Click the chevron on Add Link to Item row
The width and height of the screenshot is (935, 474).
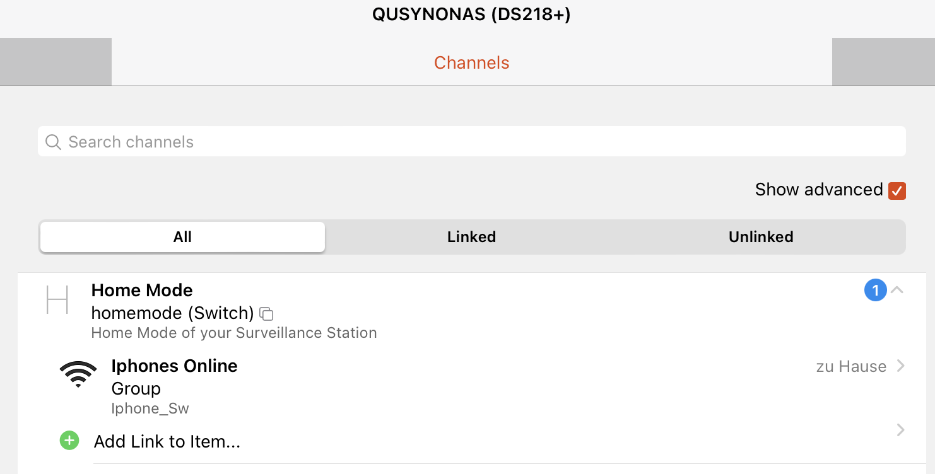901,430
